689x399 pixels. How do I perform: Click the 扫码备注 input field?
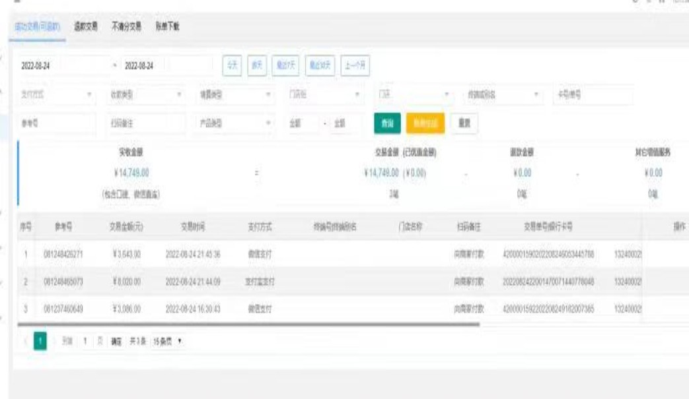coord(145,123)
